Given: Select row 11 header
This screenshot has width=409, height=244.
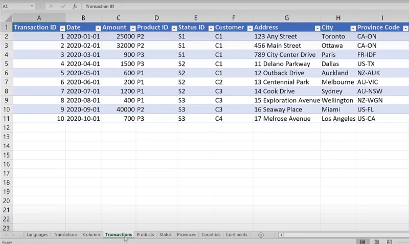Looking at the screenshot, I should click(6, 119).
